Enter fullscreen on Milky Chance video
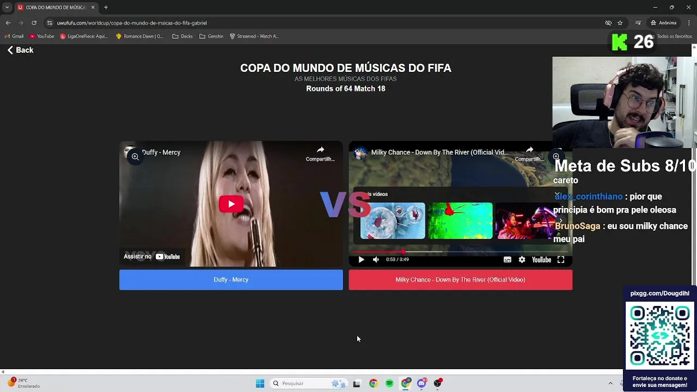The height and width of the screenshot is (392, 697). coord(561,260)
